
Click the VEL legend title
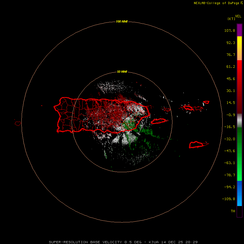(238, 16)
